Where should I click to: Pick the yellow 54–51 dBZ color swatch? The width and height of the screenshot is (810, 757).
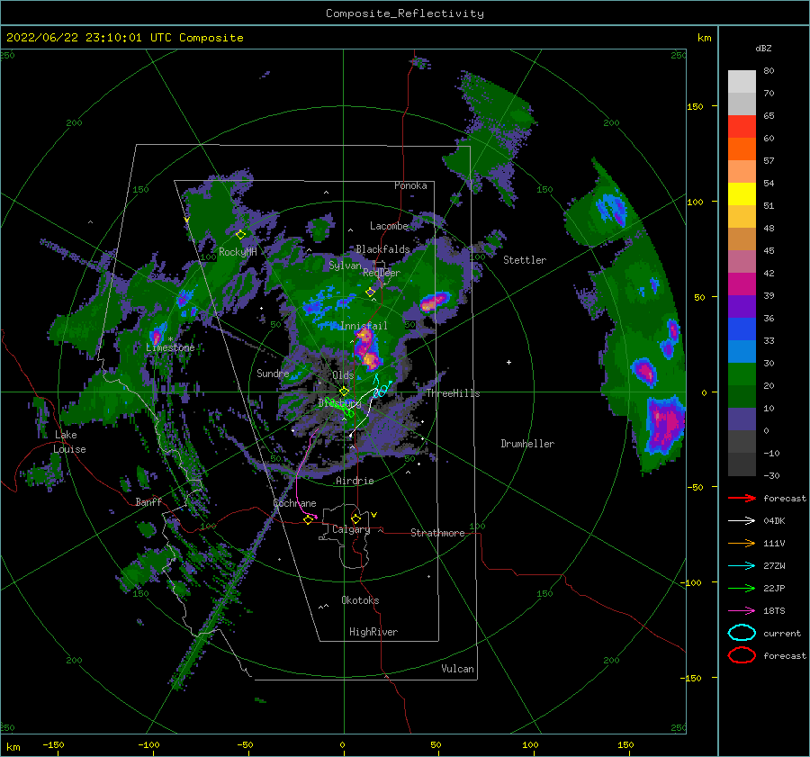pos(742,194)
